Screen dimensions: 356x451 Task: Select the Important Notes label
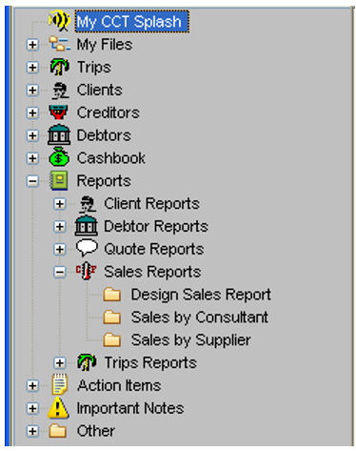(x=130, y=408)
